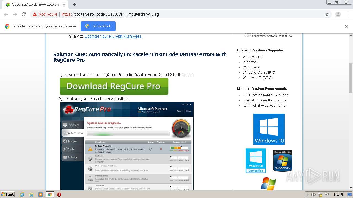This screenshot has width=353, height=198.
Task: Click the Optimize your PC with Plumbytes link
Action: pyautogui.click(x=113, y=36)
